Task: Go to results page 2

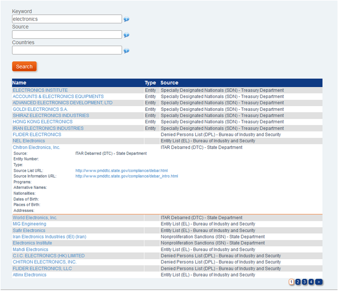Action: [298, 282]
